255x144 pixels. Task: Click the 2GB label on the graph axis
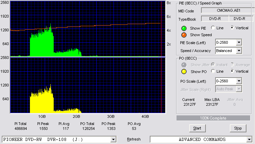(76, 116)
